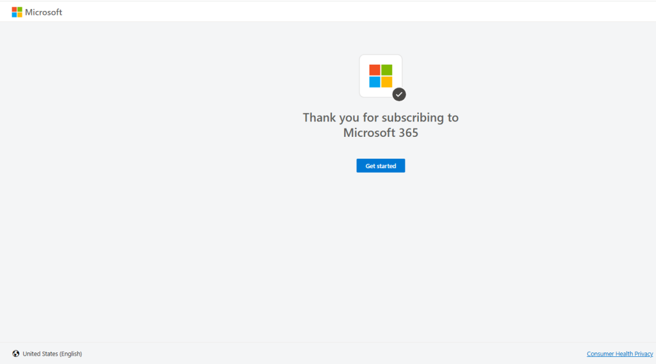Click the globe icon in the footer
Screen dimensions: 656x364
16,354
